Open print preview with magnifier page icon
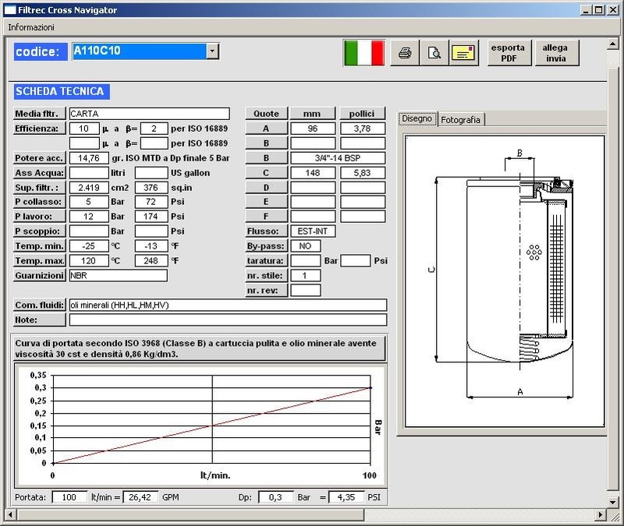This screenshot has width=624, height=526. 434,53
